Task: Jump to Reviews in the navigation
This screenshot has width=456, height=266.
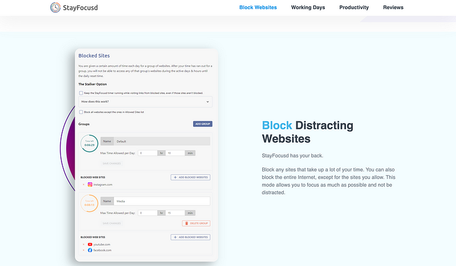Action: pos(393,7)
